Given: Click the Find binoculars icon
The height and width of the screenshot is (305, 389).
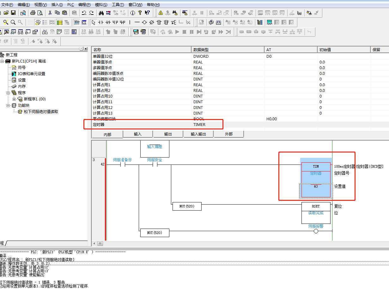Looking at the screenshot, I should (101, 13).
